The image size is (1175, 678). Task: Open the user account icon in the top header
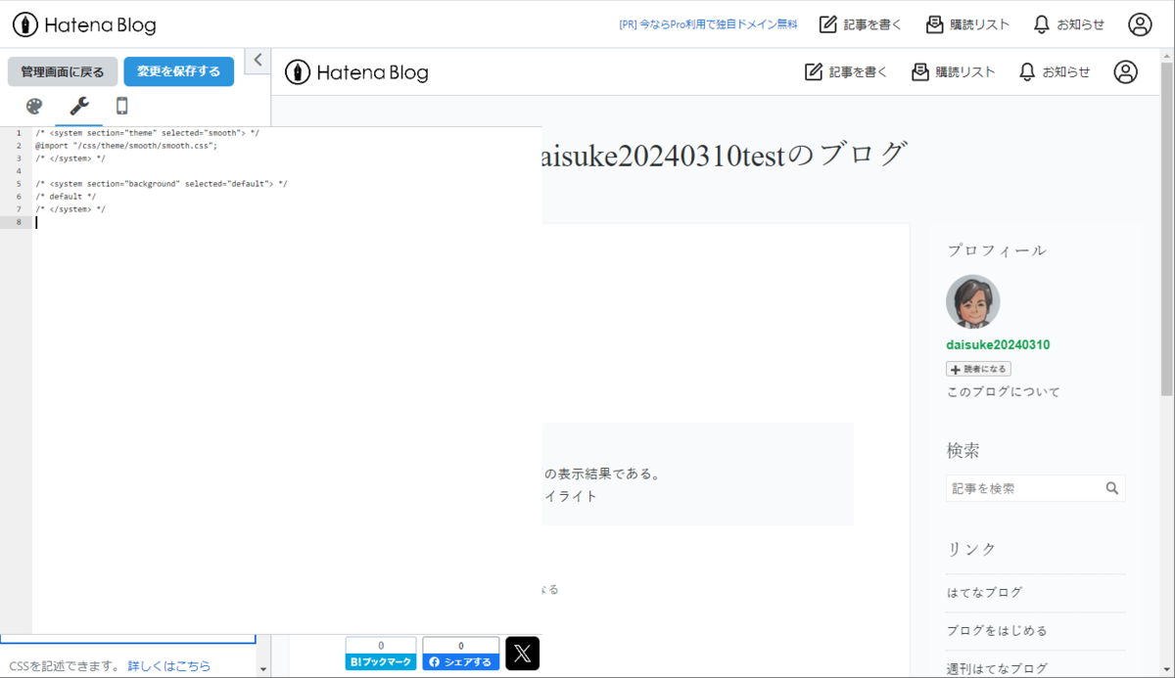1140,24
